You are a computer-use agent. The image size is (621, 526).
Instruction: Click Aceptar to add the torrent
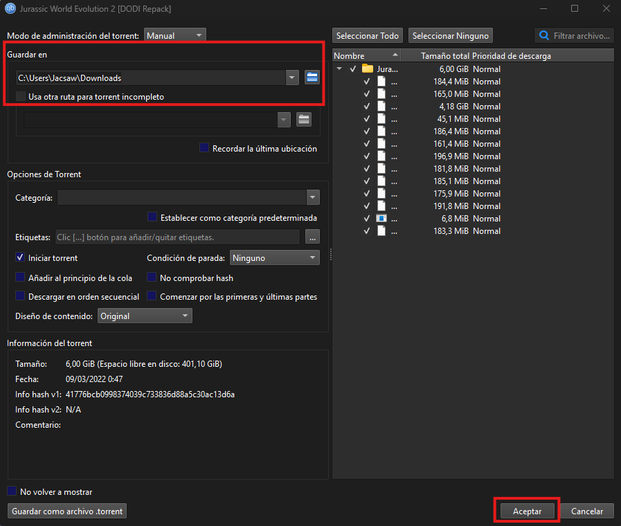[527, 511]
